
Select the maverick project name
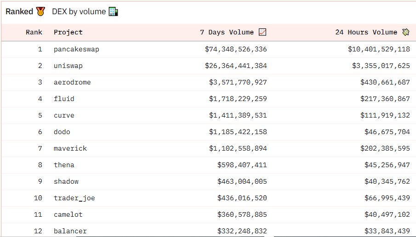(70, 148)
